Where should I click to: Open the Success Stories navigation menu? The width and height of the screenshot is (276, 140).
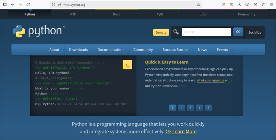pos(175,50)
